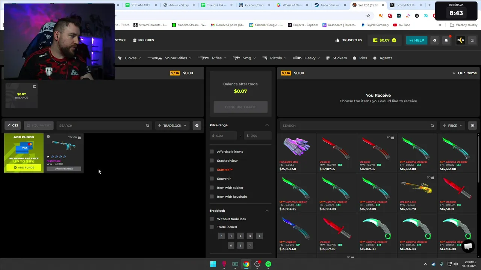481x270 pixels.
Task: Focus the left inventory search field
Action: point(104,126)
